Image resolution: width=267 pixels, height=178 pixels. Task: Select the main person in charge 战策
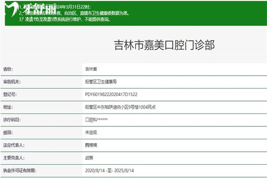(x=89, y=158)
